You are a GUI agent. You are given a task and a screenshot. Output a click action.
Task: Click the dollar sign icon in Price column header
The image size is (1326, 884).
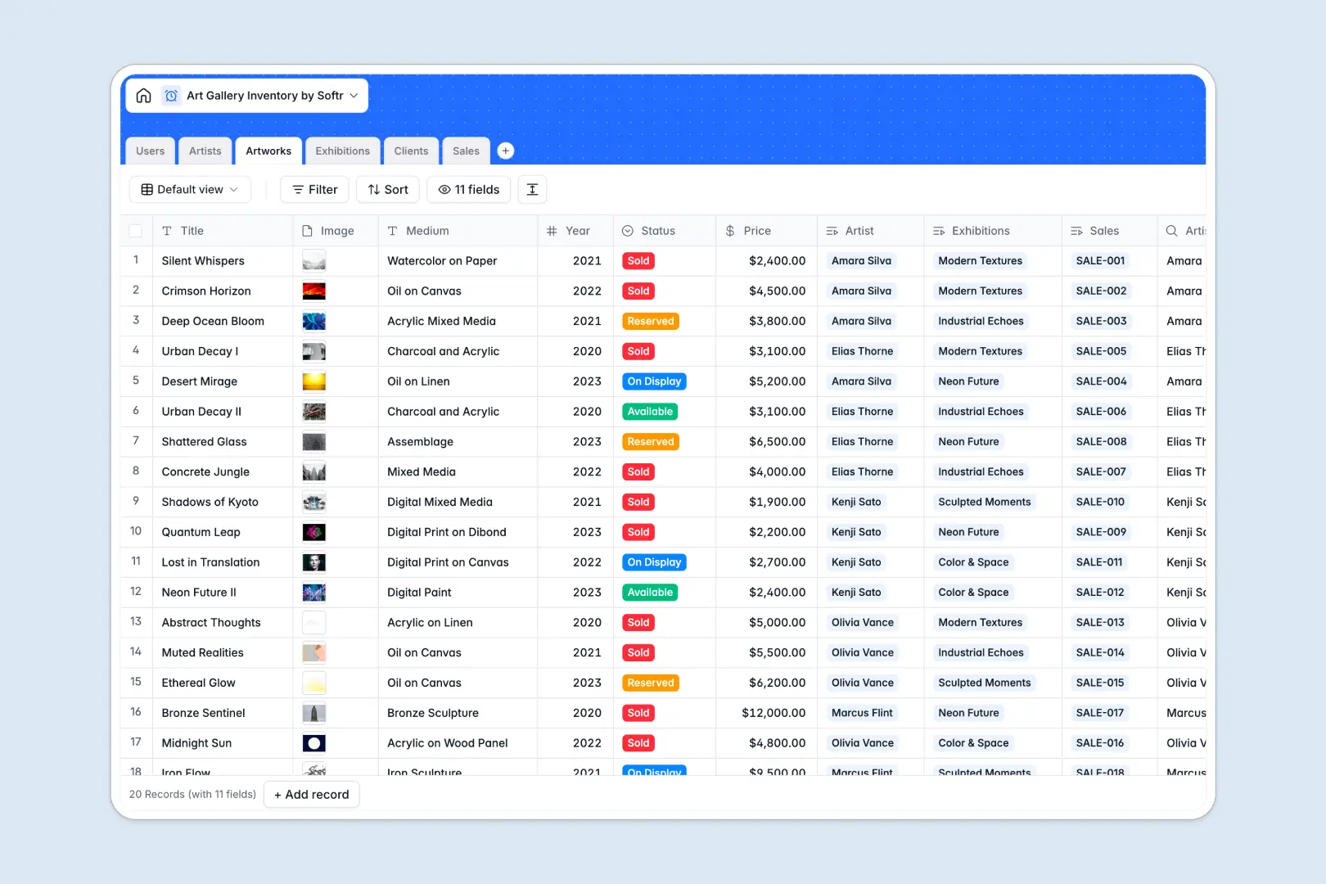click(728, 230)
